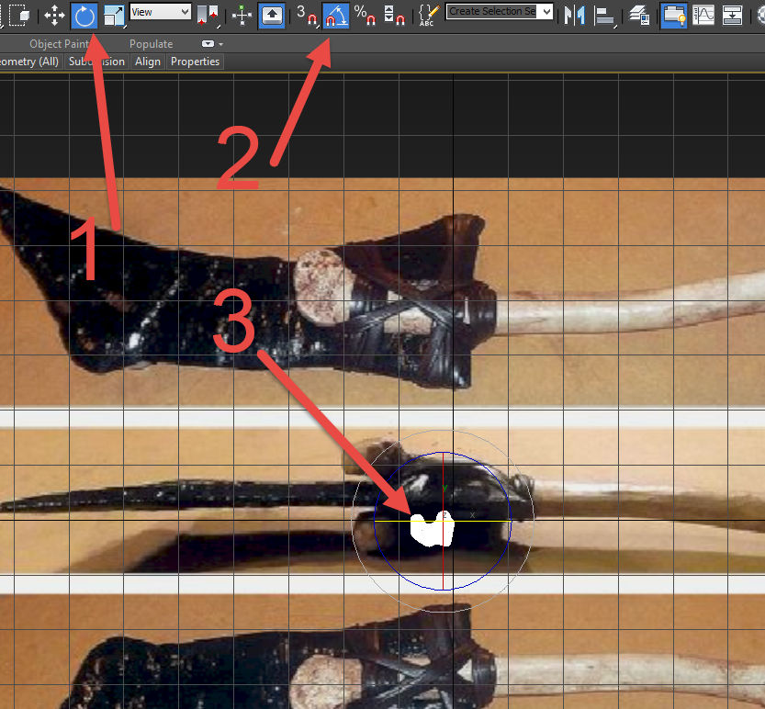Enable the Percent Snap toggle

(x=364, y=16)
